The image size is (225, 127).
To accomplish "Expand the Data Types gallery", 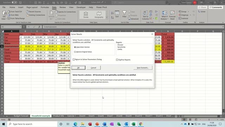I will point(107,18).
